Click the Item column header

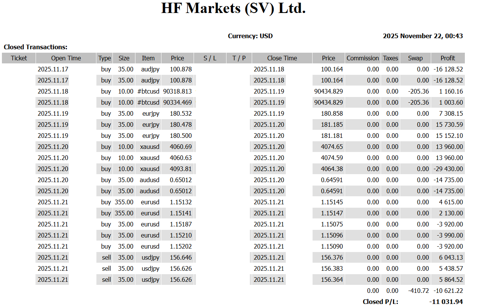(x=148, y=58)
